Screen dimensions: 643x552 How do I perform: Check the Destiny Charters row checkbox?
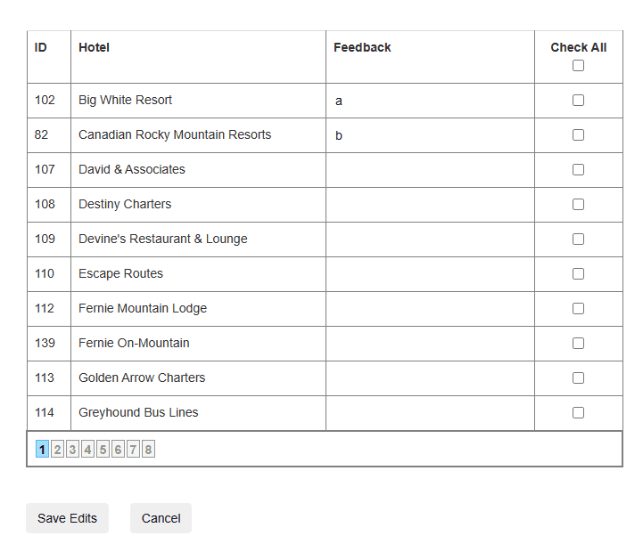(x=578, y=205)
